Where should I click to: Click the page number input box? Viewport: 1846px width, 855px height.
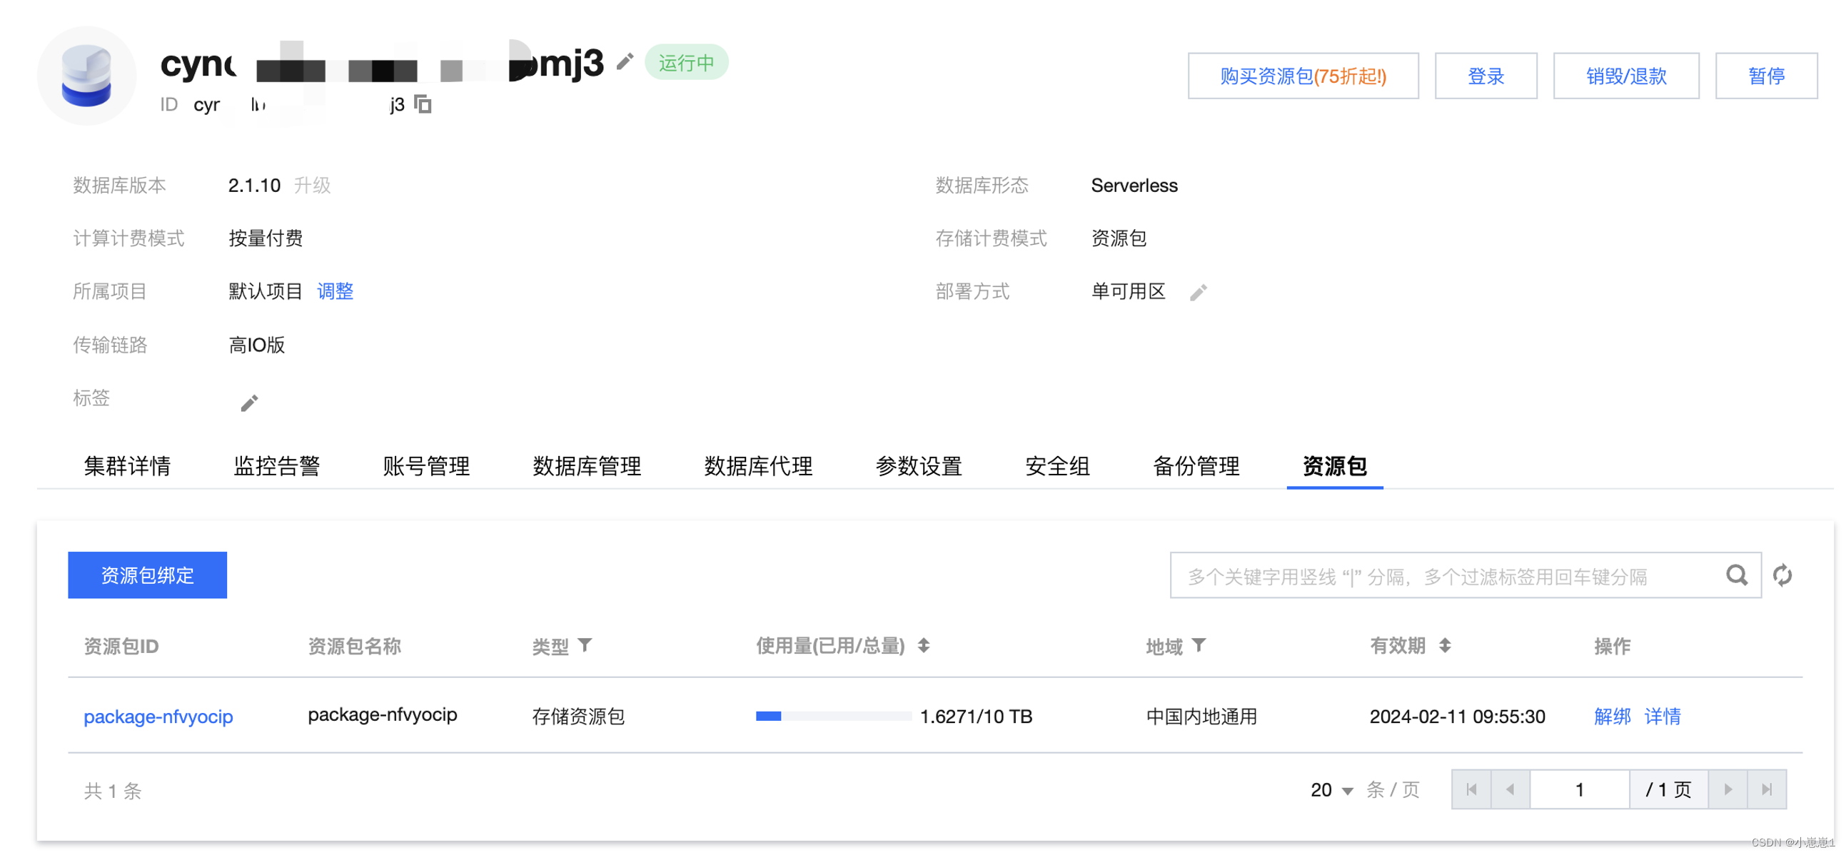pos(1579,789)
